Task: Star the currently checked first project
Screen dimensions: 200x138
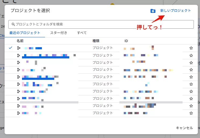Action: click(191, 48)
